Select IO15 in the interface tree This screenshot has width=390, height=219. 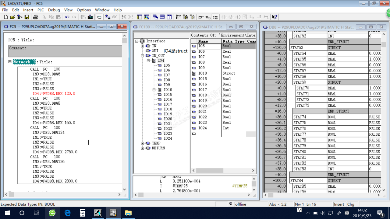168,95
